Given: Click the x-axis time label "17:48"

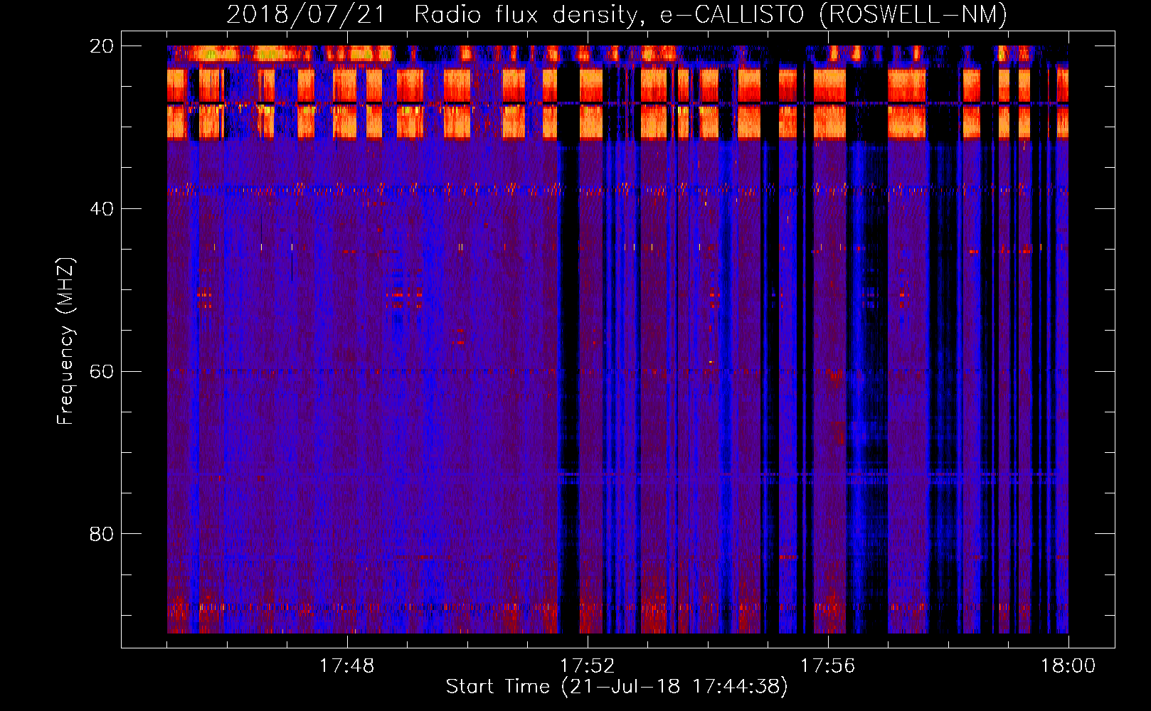Looking at the screenshot, I should click(347, 666).
